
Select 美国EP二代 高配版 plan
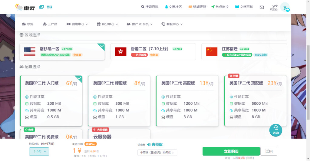tap(187, 101)
